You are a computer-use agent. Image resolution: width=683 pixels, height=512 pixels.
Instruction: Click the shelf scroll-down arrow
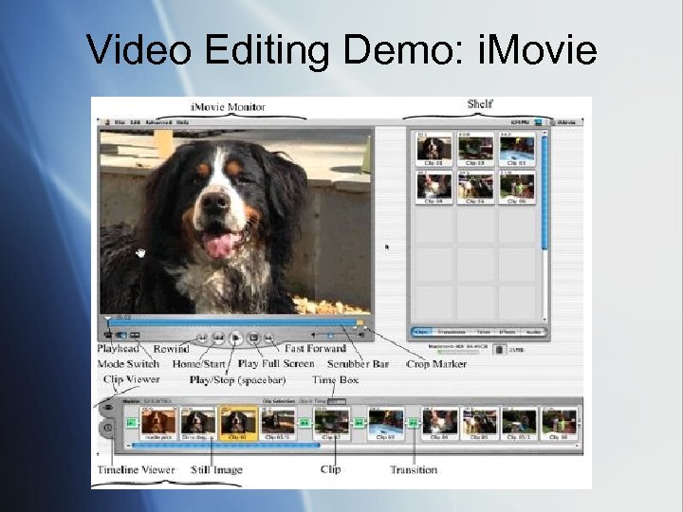pos(545,320)
